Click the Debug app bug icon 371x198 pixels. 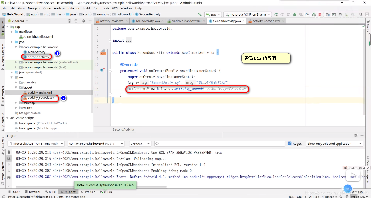click(295, 14)
